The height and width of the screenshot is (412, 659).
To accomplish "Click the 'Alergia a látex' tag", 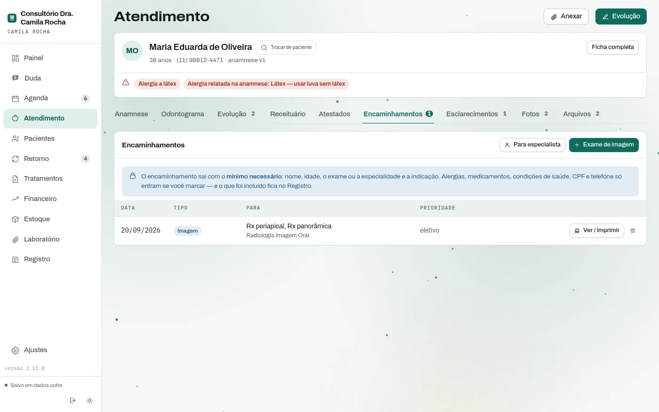I will coord(157,84).
